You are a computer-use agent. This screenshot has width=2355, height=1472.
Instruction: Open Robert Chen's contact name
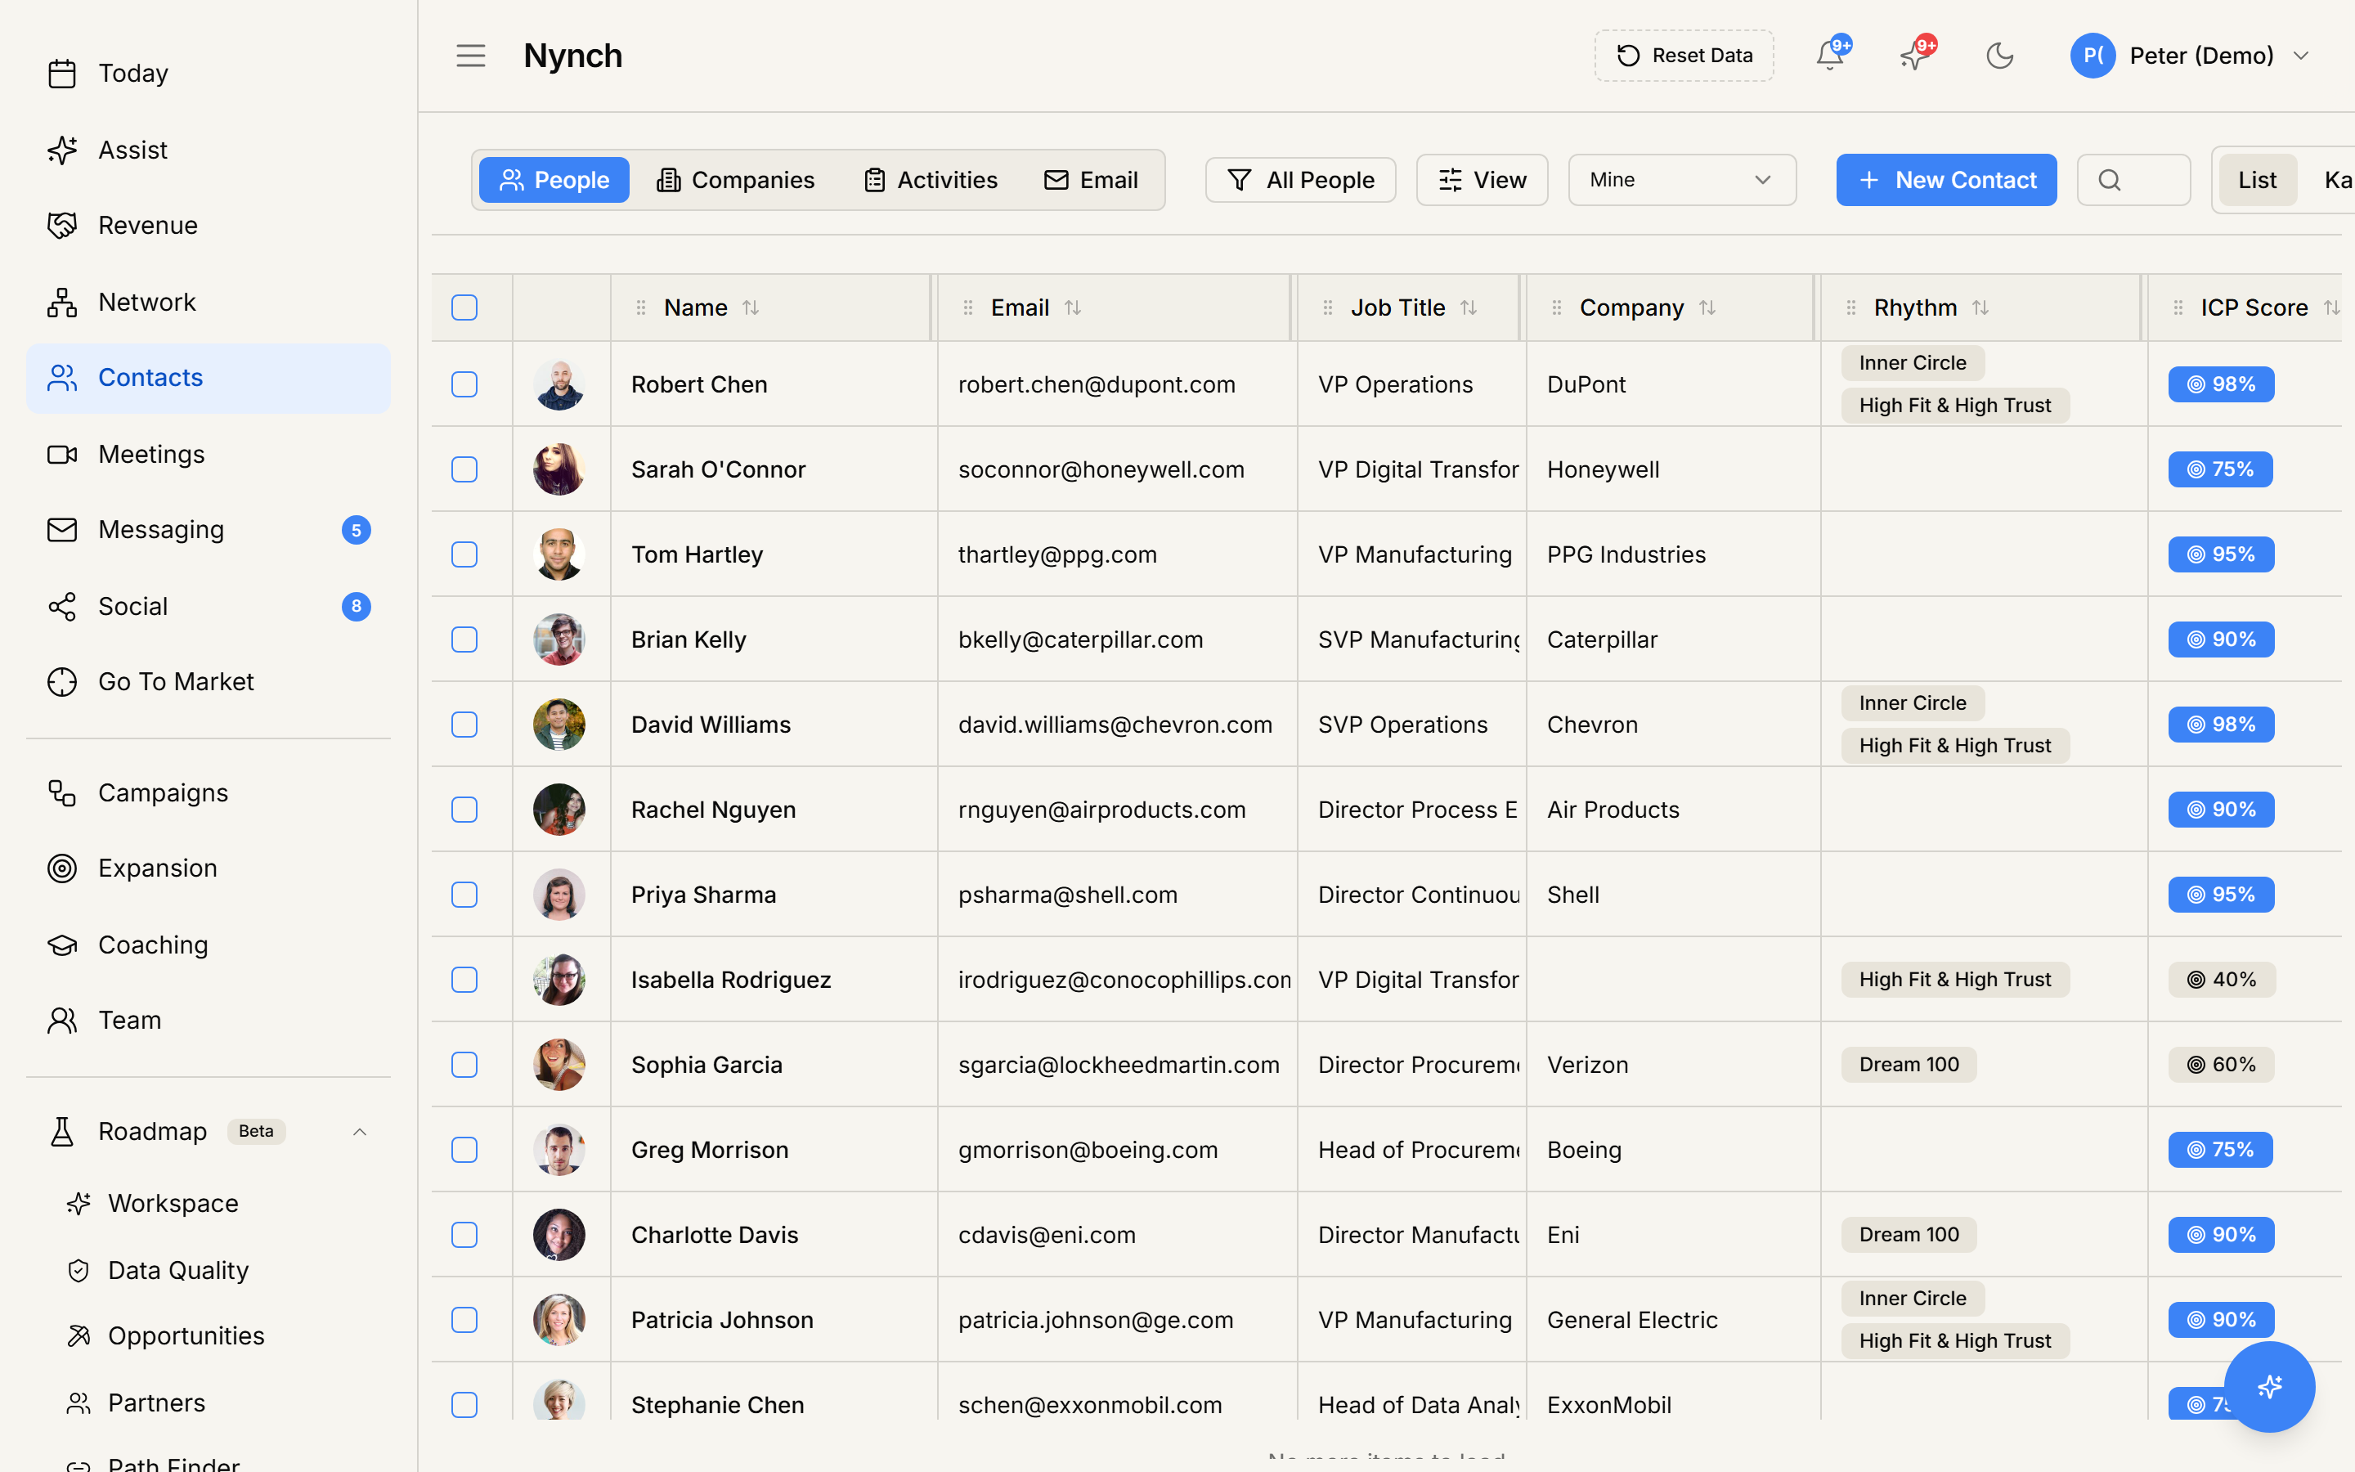pos(698,384)
